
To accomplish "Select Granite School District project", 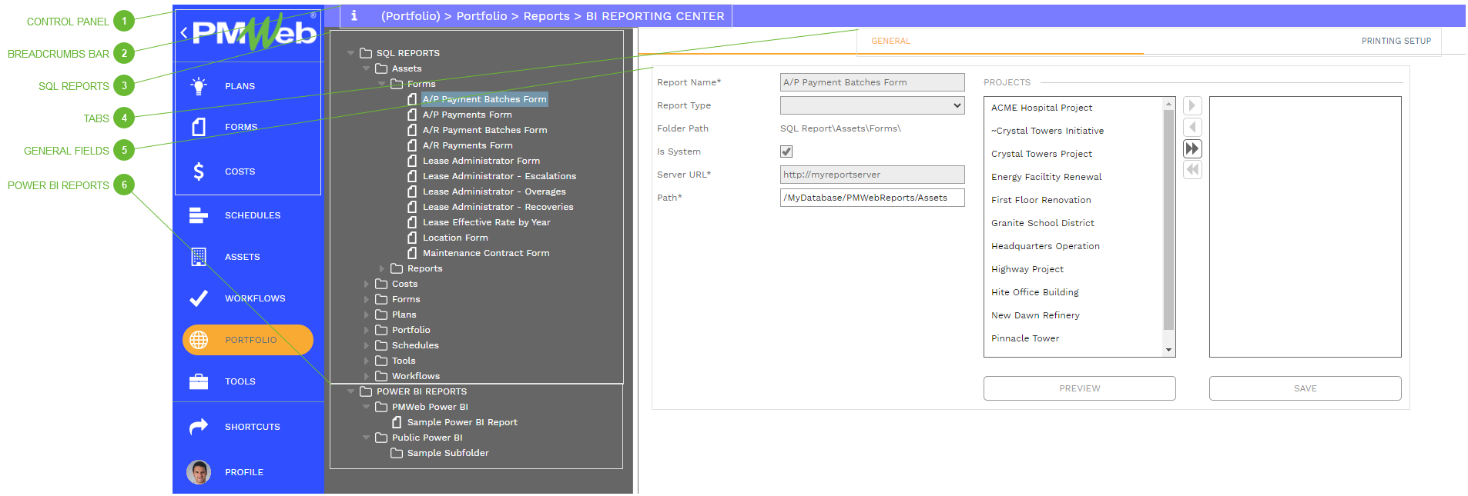I will pyautogui.click(x=1042, y=223).
